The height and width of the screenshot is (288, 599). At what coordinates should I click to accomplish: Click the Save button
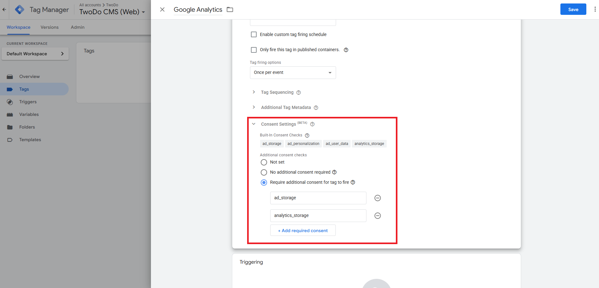click(573, 9)
